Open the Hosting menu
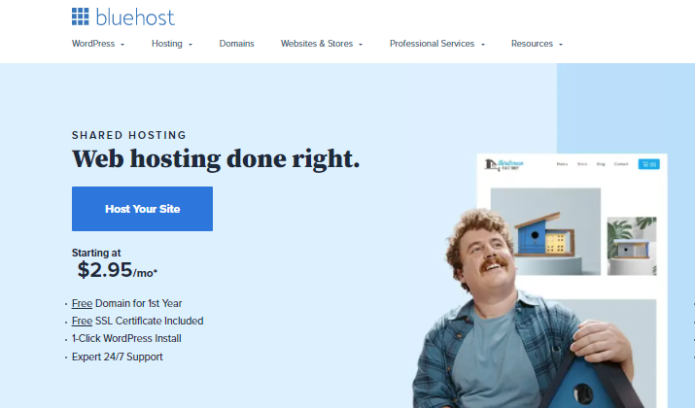The width and height of the screenshot is (695, 408). [x=166, y=44]
